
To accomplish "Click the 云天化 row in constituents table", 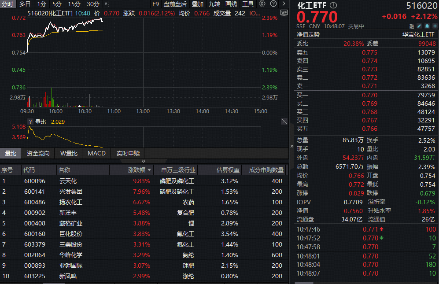I will (x=68, y=181).
